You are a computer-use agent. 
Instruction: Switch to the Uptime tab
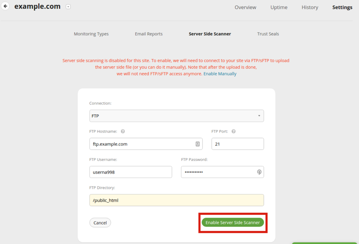coord(279,7)
